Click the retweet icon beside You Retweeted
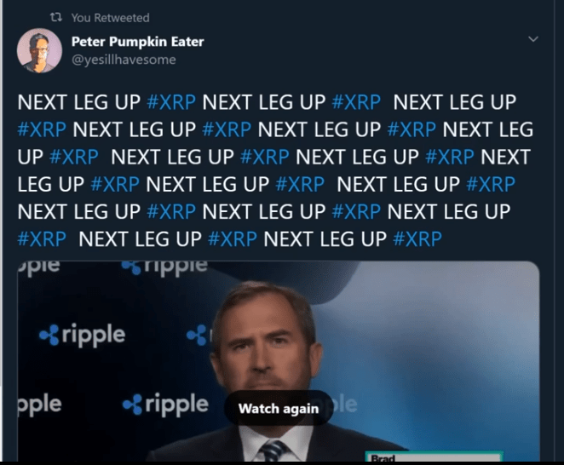 click(55, 17)
